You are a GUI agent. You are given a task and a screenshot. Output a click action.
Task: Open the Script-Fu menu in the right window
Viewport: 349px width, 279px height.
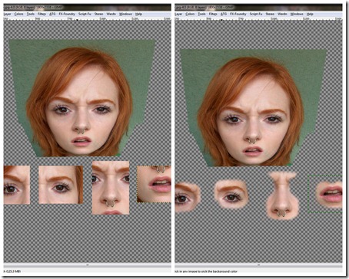tap(256, 14)
